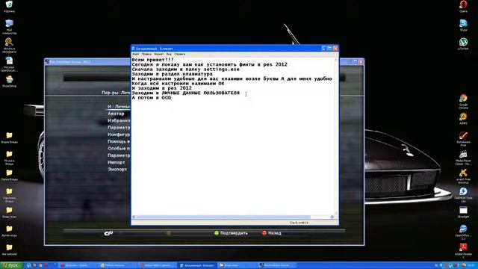Click the 'Заходим в раздел клавиатура' line
Screen dimensions: 478x269
(x=173, y=74)
